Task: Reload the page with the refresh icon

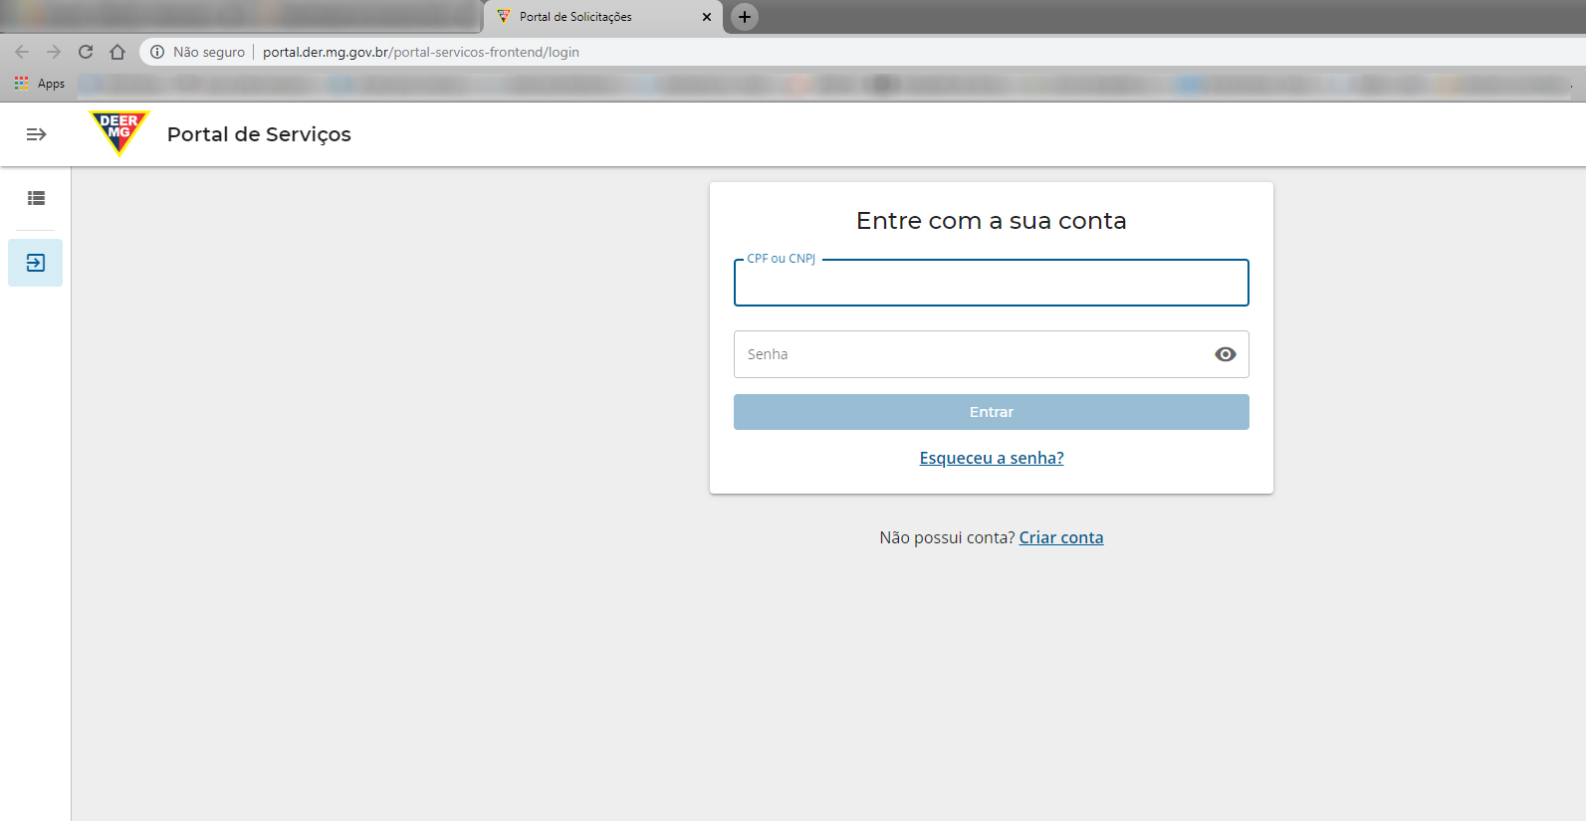Action: pyautogui.click(x=86, y=52)
